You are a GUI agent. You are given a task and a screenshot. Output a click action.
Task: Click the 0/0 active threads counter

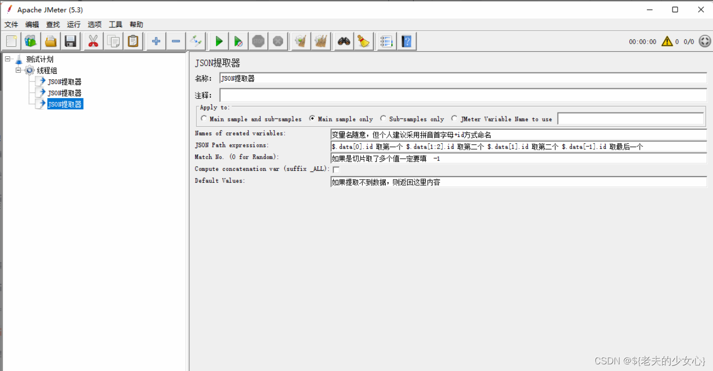[689, 42]
